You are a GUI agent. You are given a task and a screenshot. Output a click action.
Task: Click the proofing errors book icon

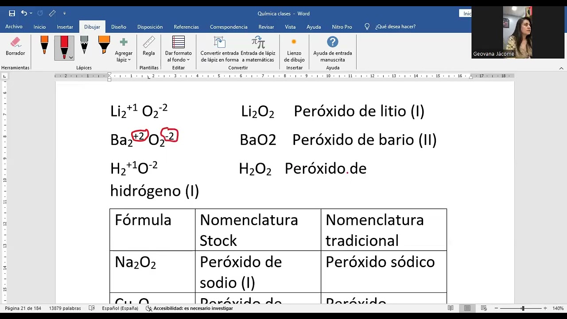tap(92, 308)
